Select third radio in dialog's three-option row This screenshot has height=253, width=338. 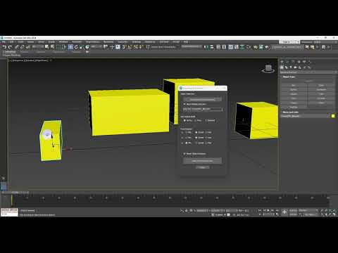coord(206,120)
